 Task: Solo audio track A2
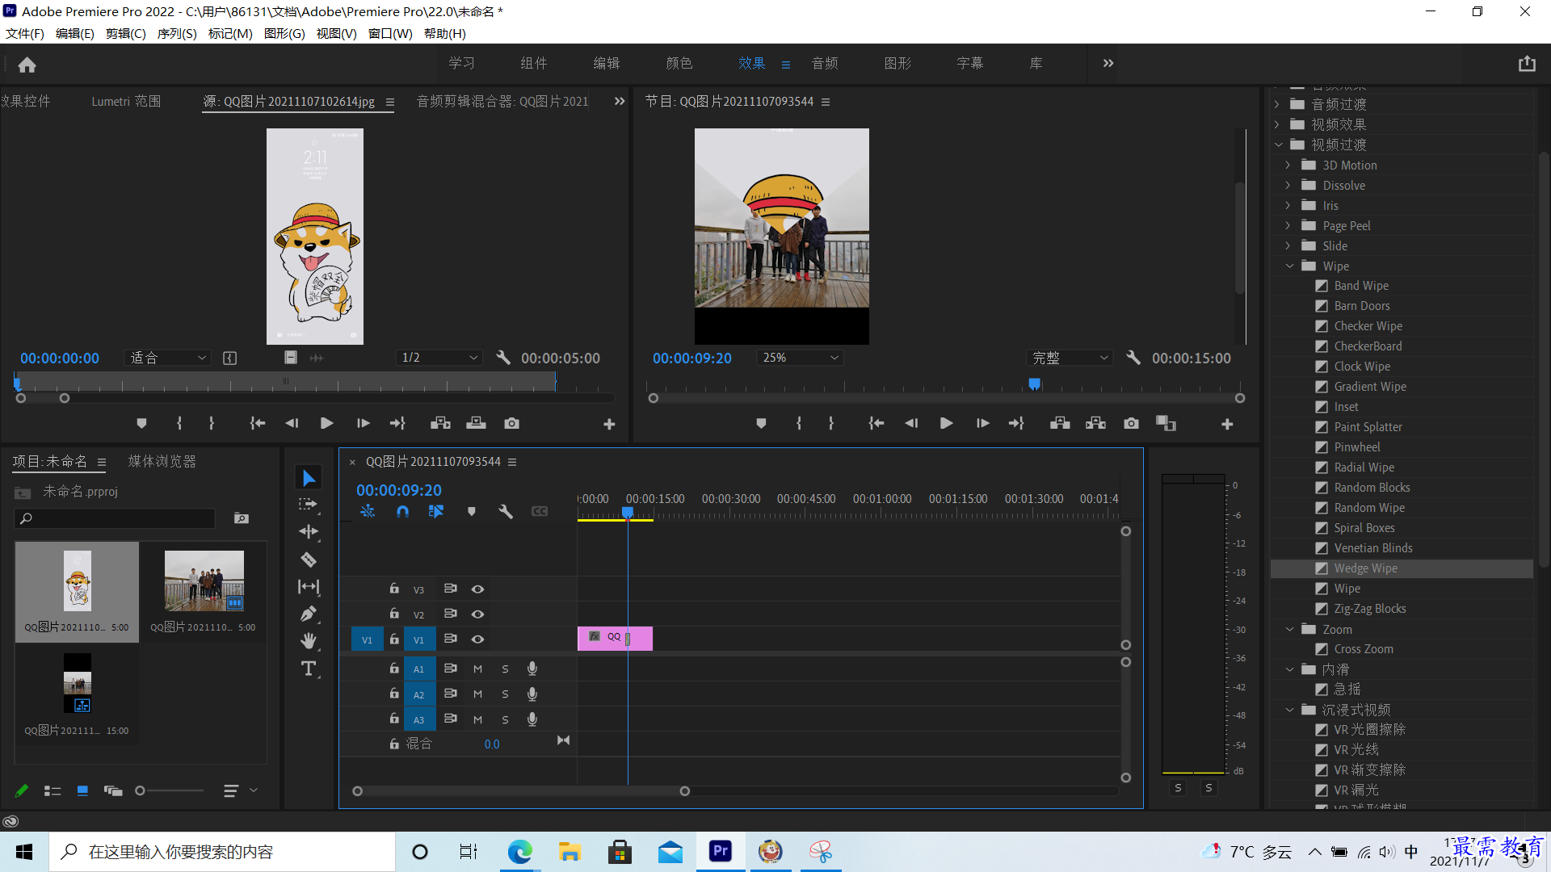pyautogui.click(x=505, y=694)
